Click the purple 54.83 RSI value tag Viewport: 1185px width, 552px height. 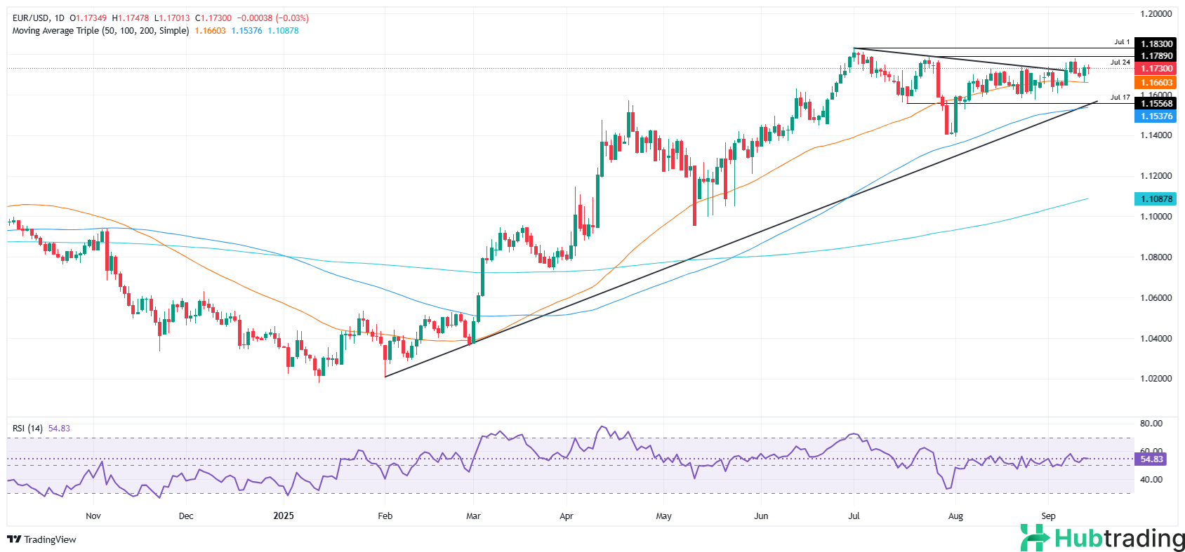tap(1151, 459)
